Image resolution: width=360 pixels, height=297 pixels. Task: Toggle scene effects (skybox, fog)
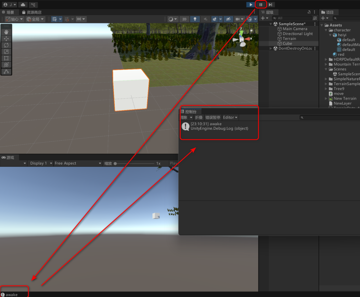(215, 19)
